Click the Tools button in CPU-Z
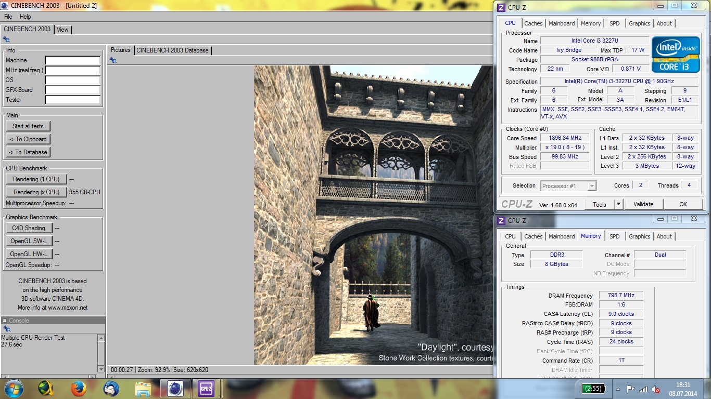711x399 pixels. [x=600, y=204]
